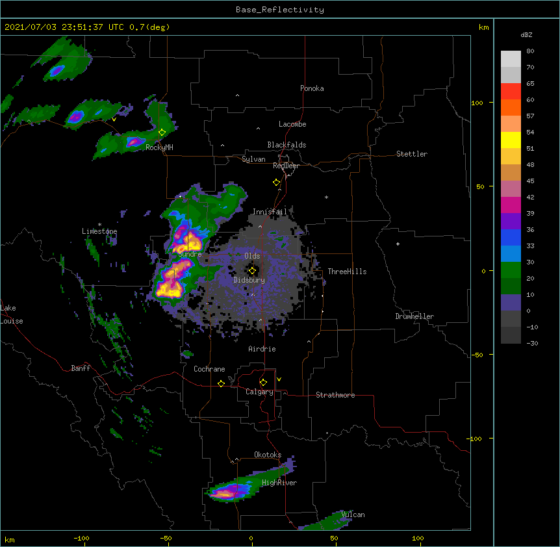Click the red swatch in the dBZ legend
Viewport: 560px width, 547px height.
(511, 91)
